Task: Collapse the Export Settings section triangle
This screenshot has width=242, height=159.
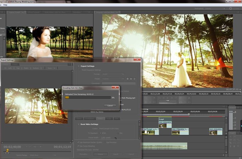Action: 79,66
